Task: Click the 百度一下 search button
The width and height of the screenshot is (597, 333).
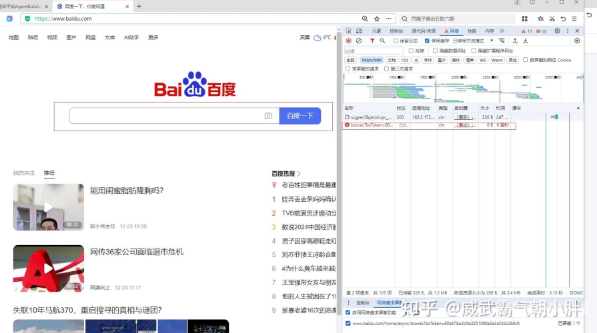Action: [300, 116]
